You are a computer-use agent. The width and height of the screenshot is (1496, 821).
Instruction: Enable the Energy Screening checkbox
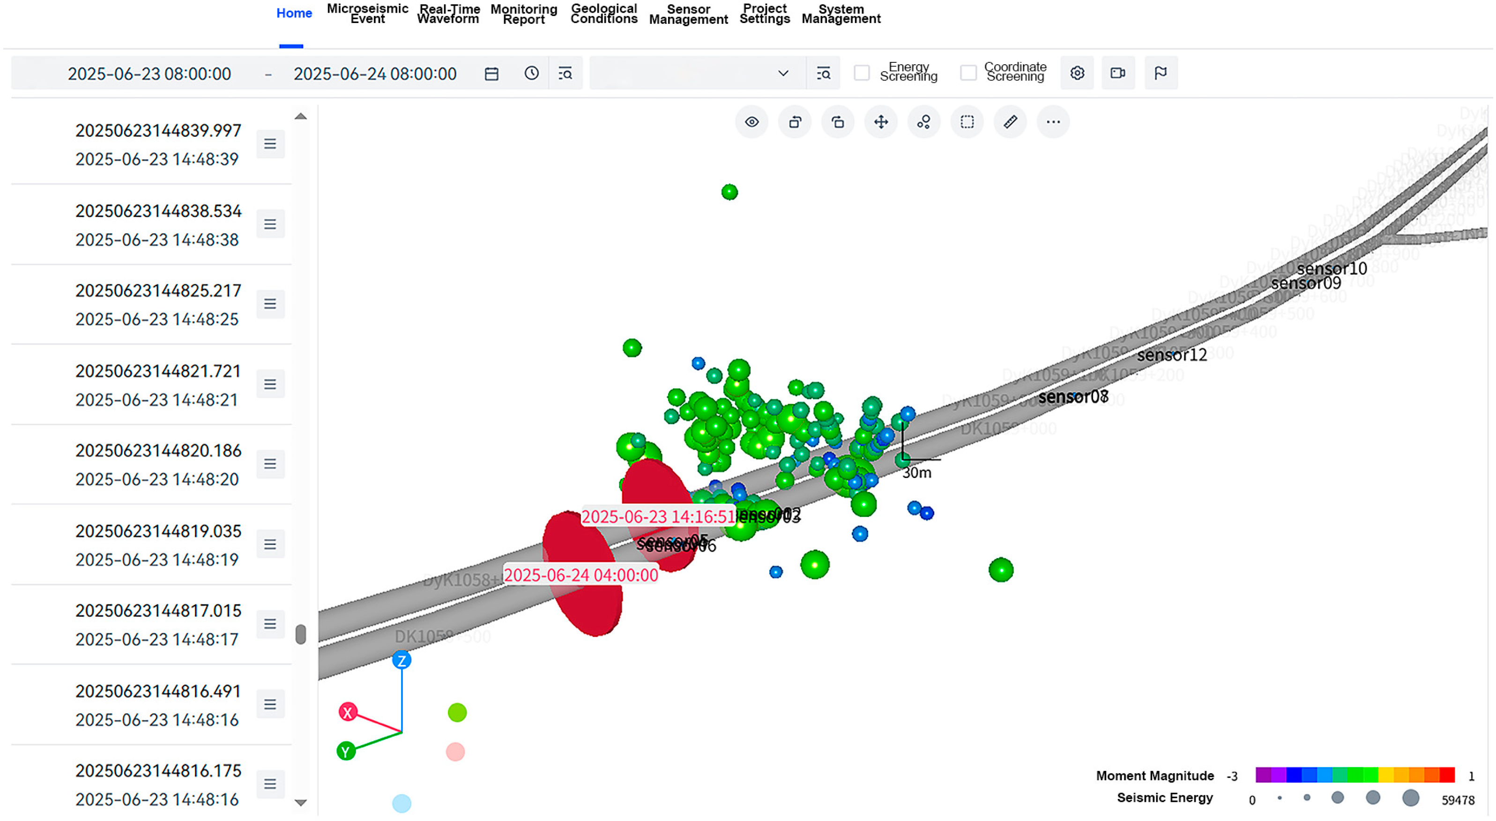point(861,73)
